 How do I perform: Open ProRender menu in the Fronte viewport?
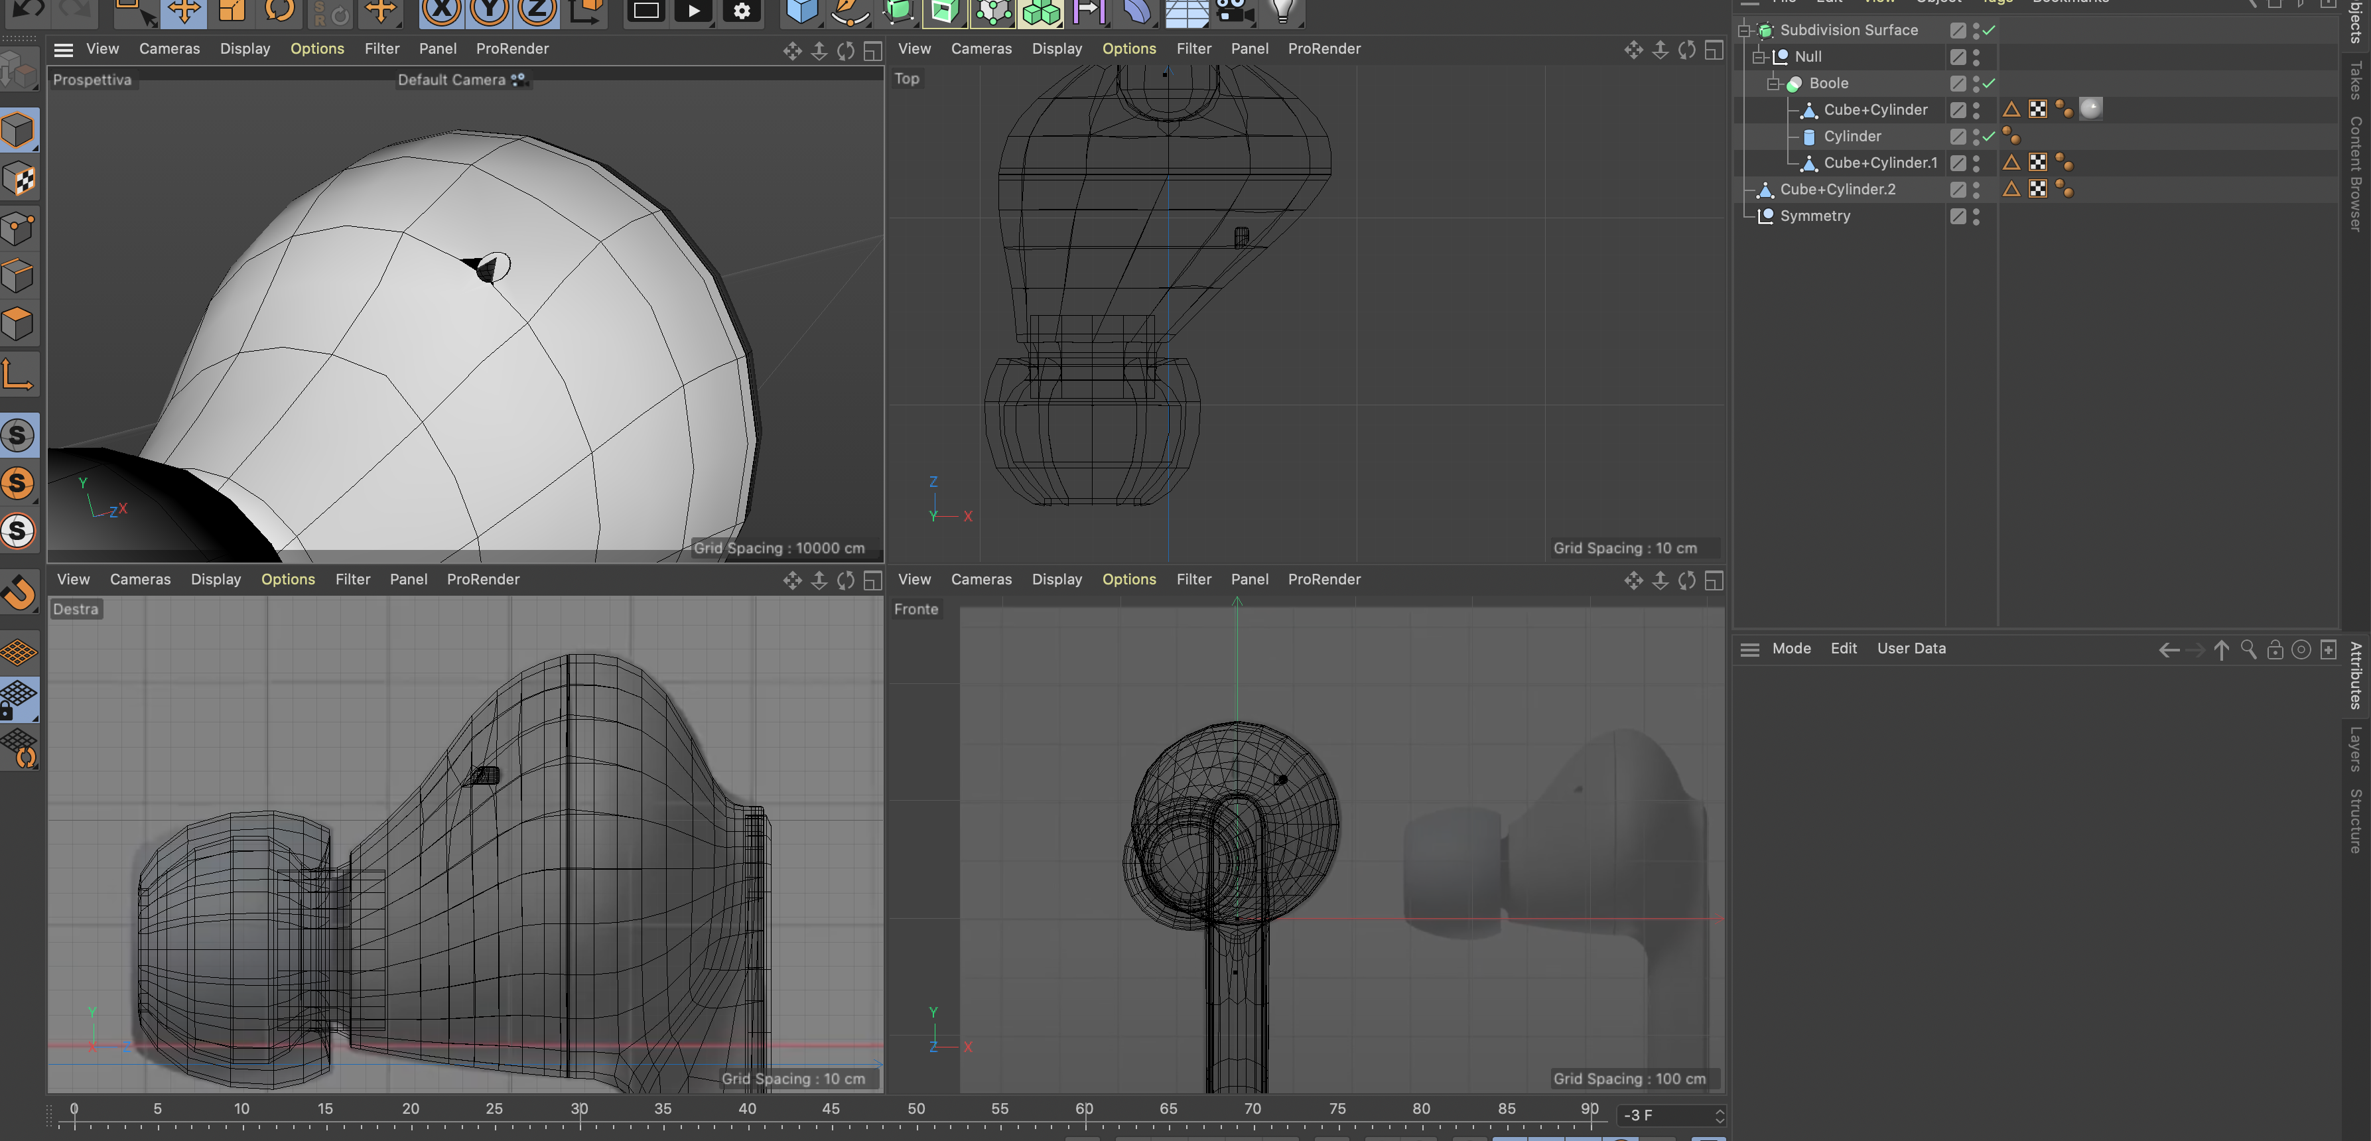pyautogui.click(x=1323, y=580)
